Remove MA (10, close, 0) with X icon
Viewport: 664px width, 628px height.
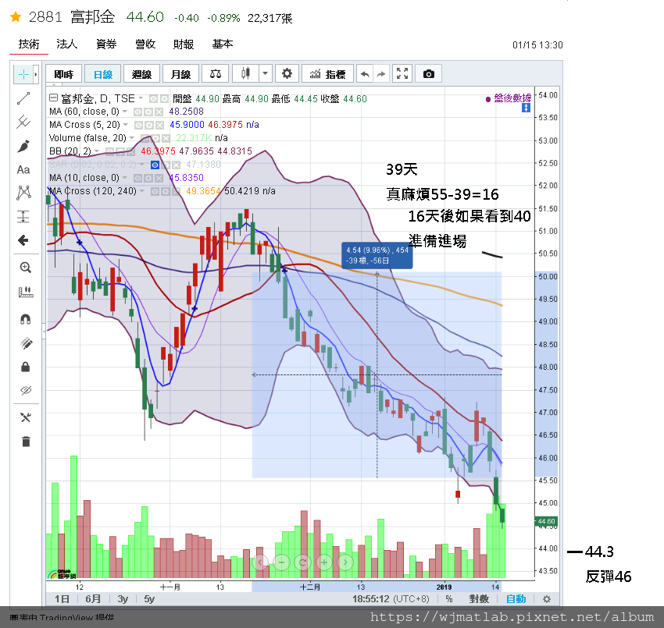(x=159, y=178)
